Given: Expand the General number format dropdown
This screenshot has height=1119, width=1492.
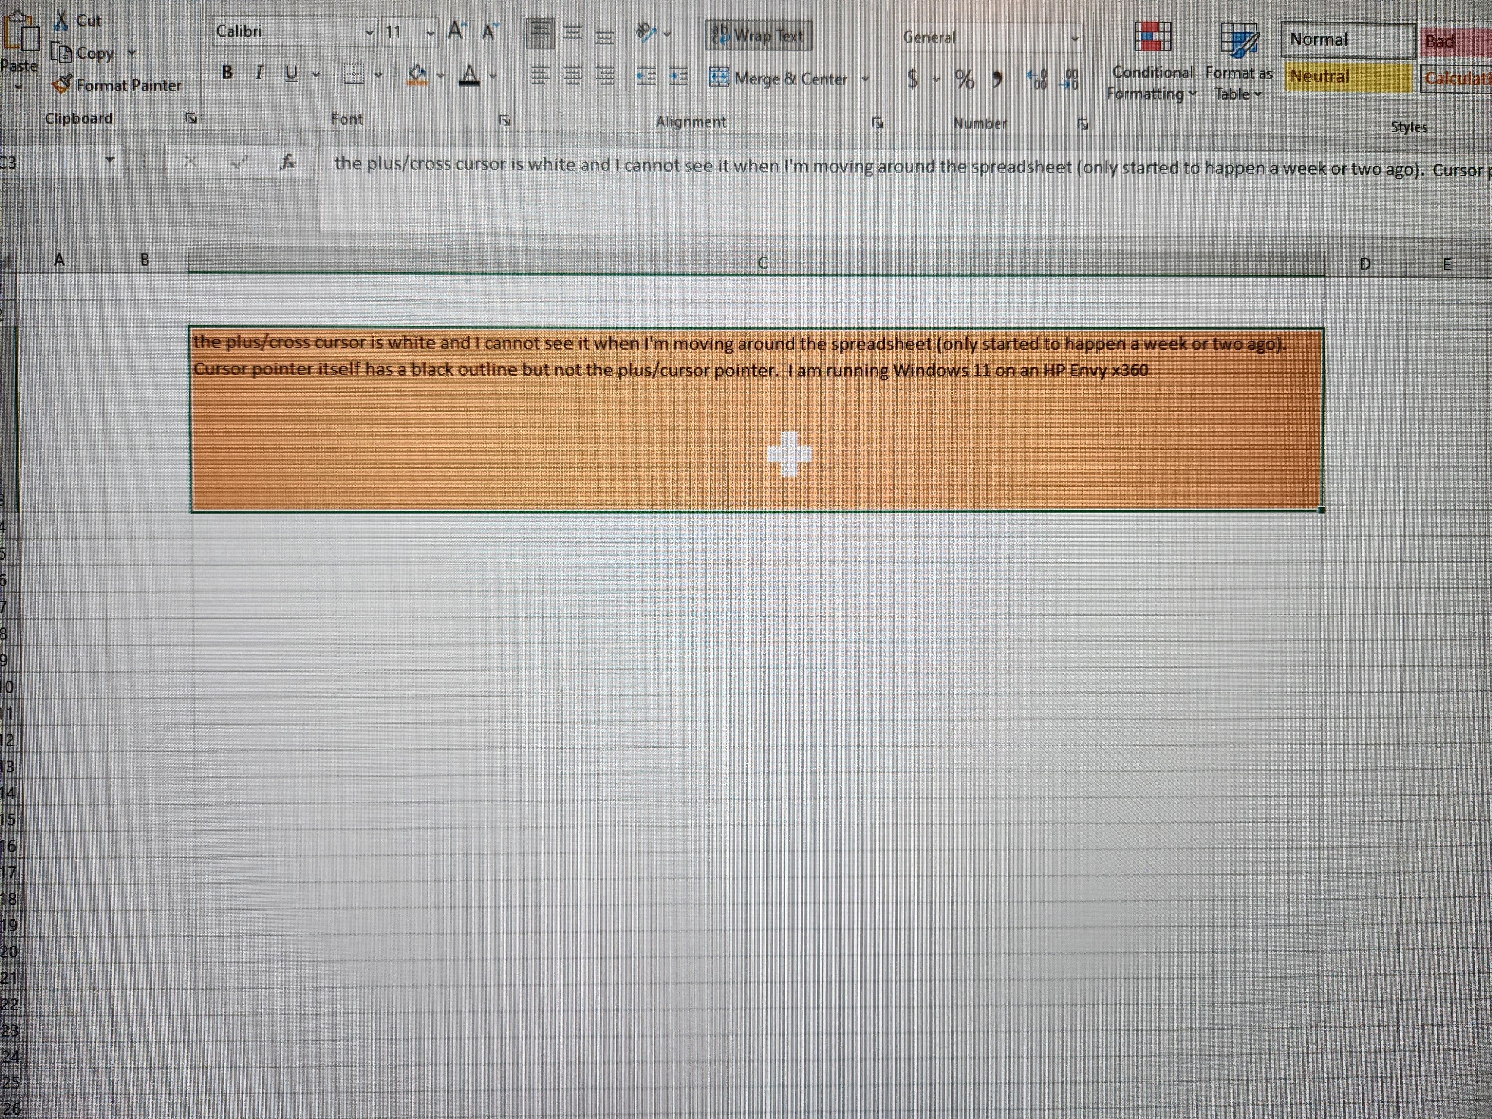Looking at the screenshot, I should [x=1075, y=38].
